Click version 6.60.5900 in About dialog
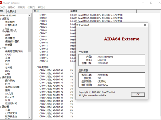Screen dimensions: 161x120 pyautogui.click(x=102, y=60)
